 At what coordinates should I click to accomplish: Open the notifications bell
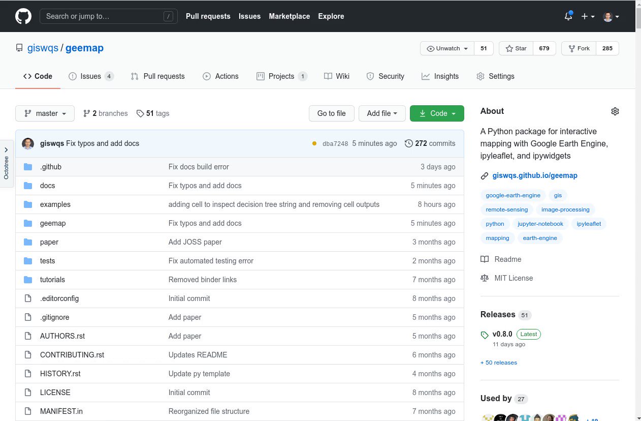568,16
